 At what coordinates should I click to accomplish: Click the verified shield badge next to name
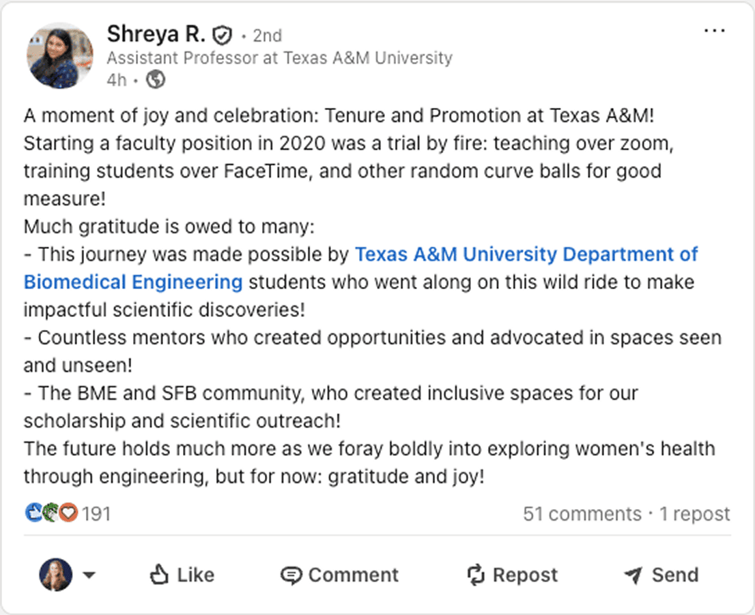(223, 35)
